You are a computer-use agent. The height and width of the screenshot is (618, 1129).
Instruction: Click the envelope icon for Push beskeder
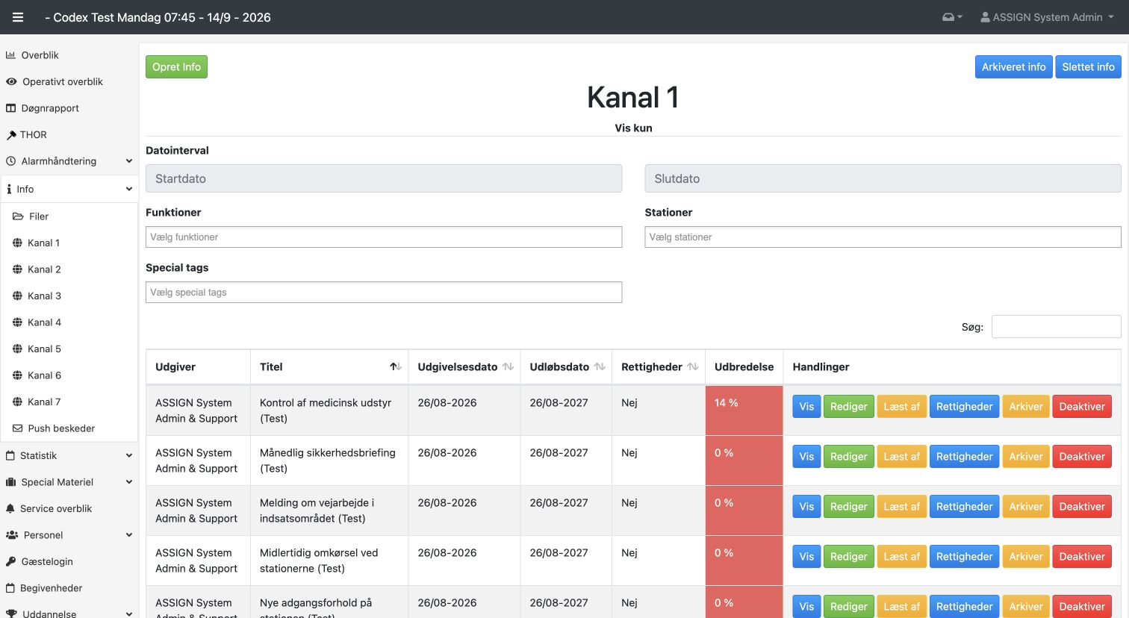(x=17, y=428)
